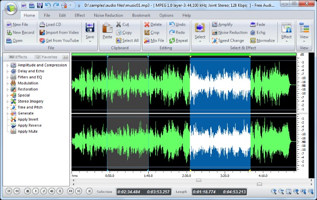
Task: Click Get from YouTube icon
Action: tap(43, 40)
